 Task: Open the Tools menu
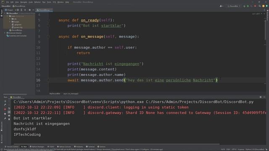coord(49,2)
